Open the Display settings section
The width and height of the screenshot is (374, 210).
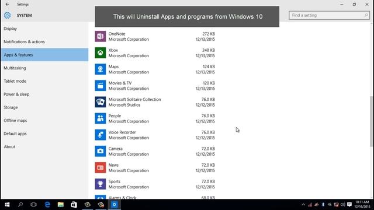pyautogui.click(x=44, y=29)
